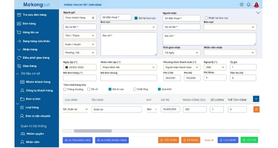Enable the Nhận tại bưu cục checkbox

click(206, 18)
